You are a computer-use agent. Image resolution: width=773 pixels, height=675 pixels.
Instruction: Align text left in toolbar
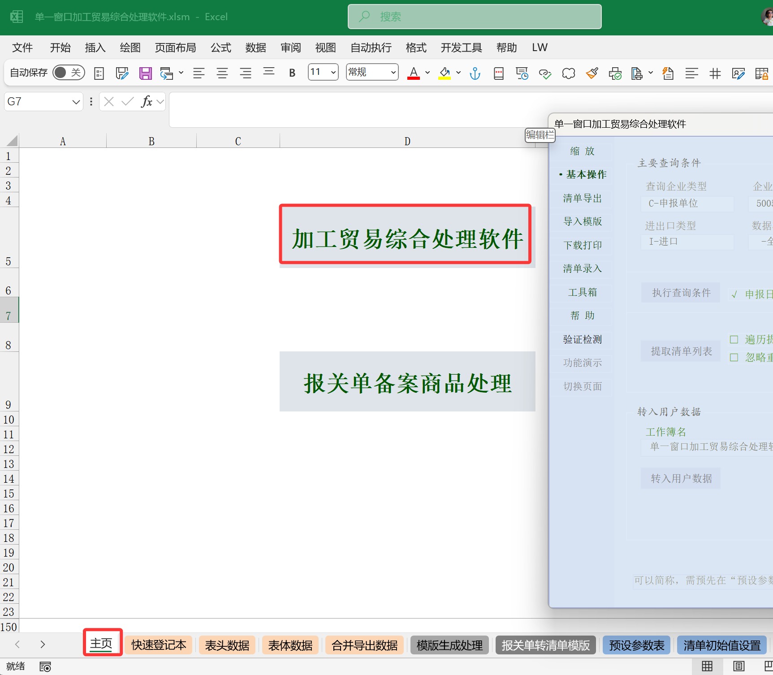click(199, 73)
